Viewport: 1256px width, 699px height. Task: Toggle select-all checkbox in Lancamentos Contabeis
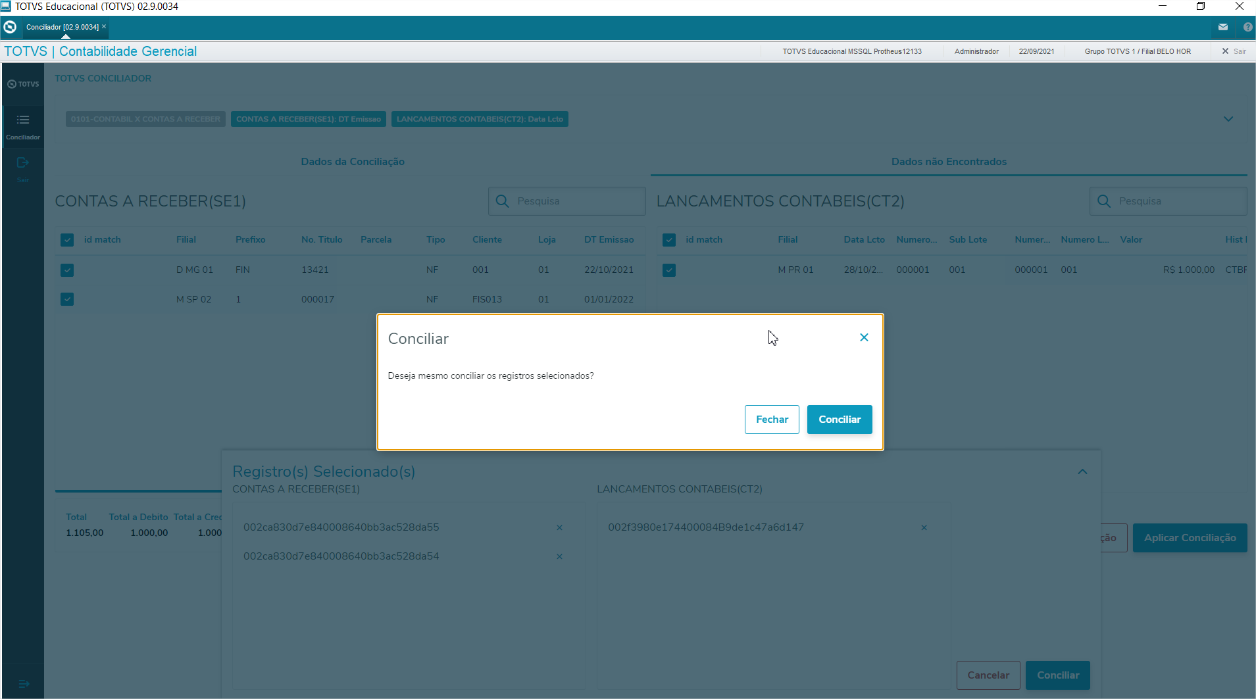tap(669, 240)
